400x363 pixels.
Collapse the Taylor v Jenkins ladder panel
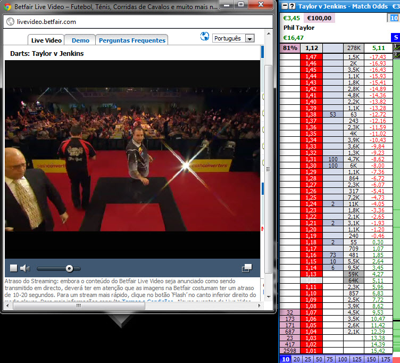click(285, 6)
